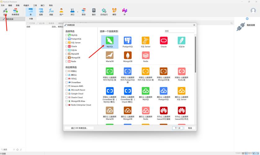
Task: Open the 文件 (File) menu
Action: (x=3, y=6)
